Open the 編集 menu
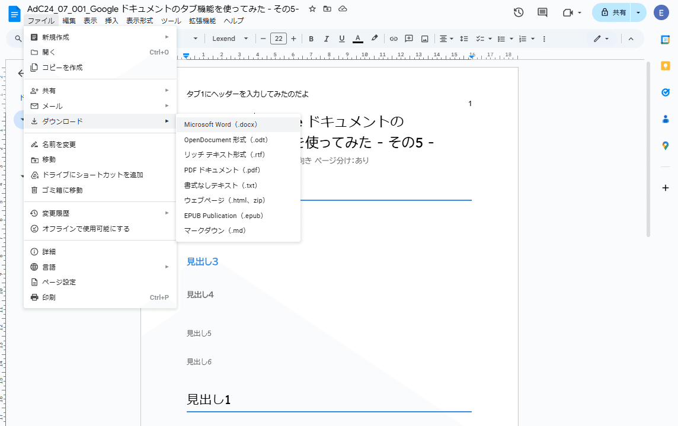This screenshot has height=426, width=678. [69, 21]
